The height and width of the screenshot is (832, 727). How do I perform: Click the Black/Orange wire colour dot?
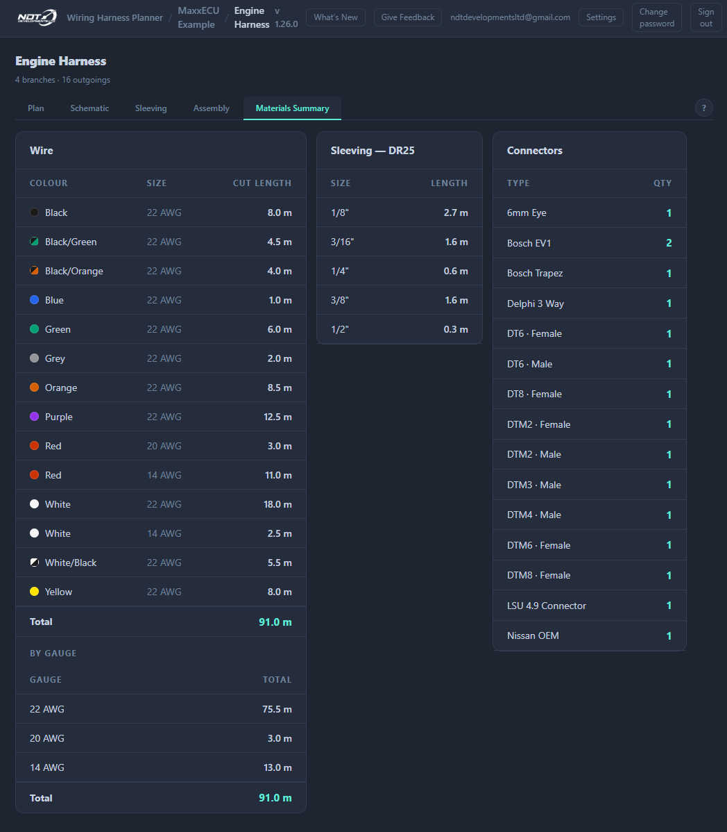[x=35, y=271]
